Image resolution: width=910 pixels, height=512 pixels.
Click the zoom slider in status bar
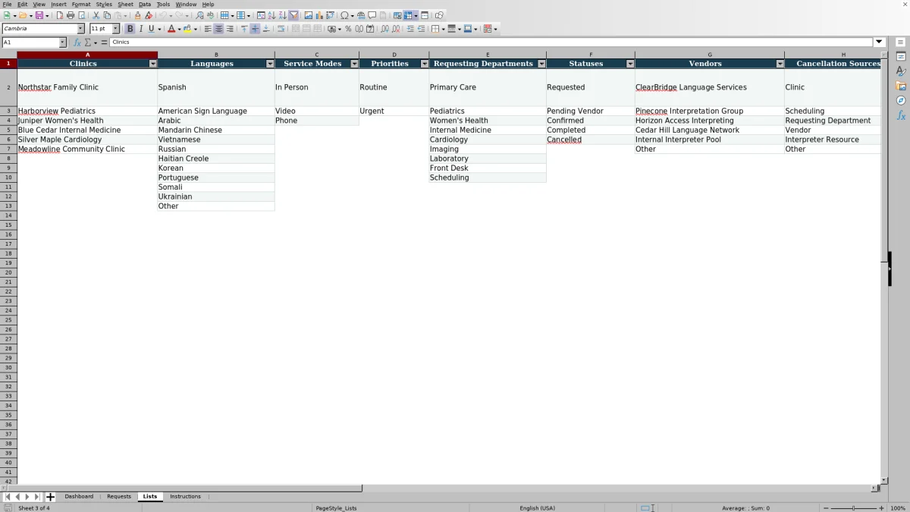tap(854, 508)
